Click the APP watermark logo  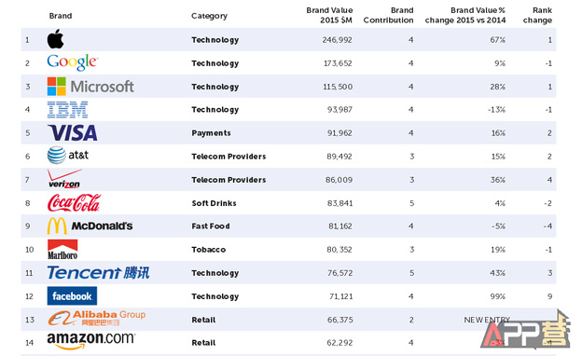point(526,329)
